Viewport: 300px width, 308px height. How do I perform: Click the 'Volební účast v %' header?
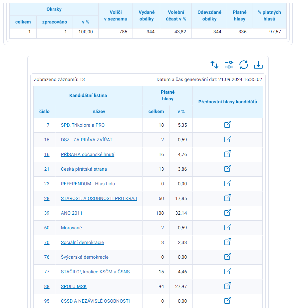(176, 16)
